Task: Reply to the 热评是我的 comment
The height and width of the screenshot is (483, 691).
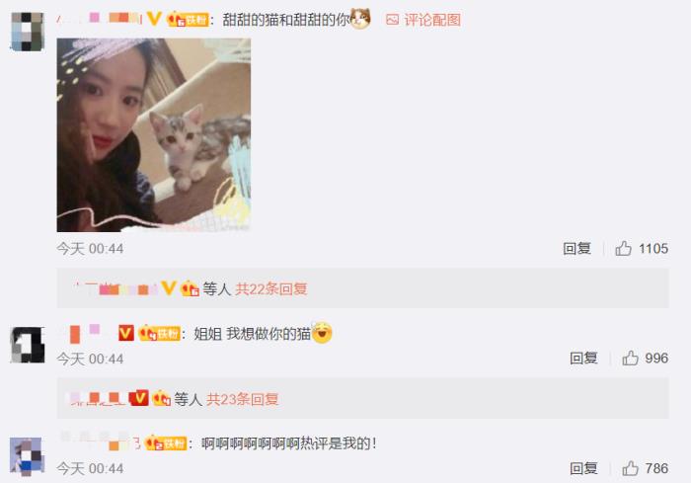Action: pos(583,468)
